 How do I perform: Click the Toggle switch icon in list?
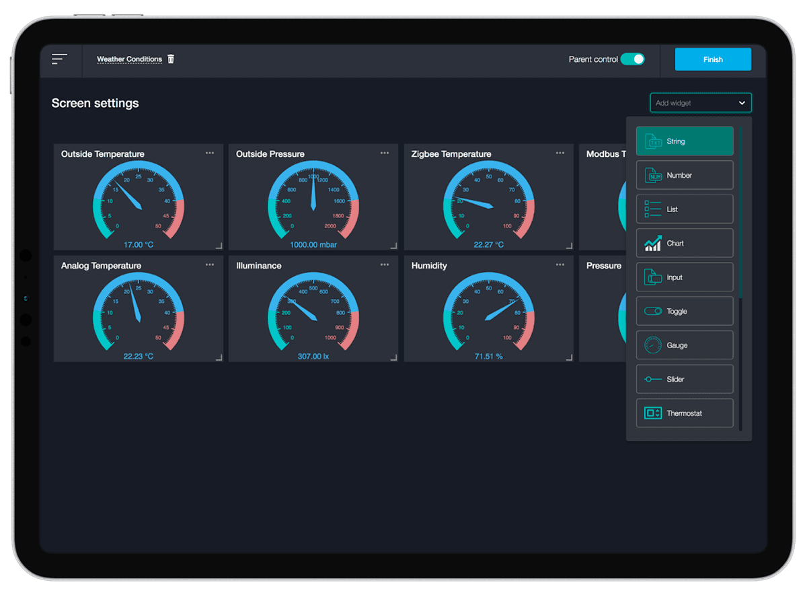[653, 311]
